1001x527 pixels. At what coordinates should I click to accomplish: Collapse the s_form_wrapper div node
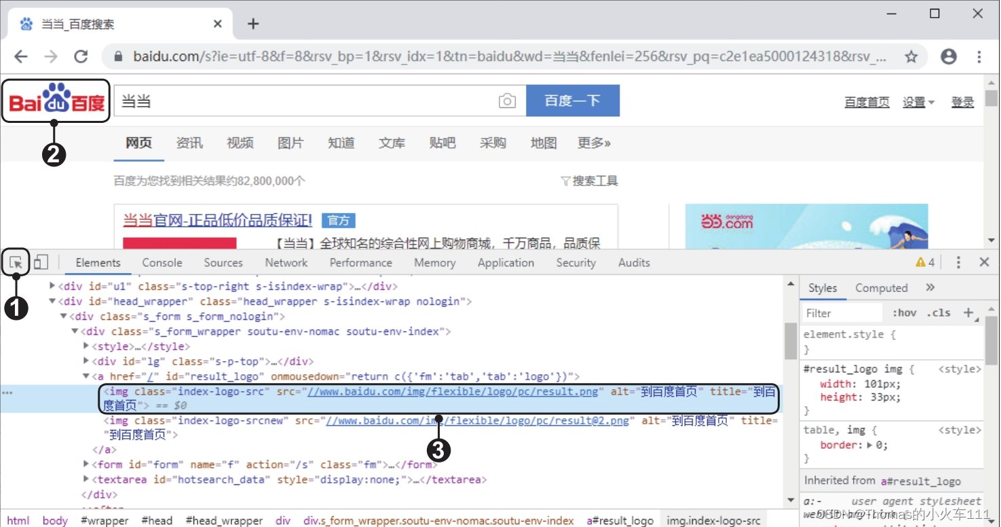point(75,331)
